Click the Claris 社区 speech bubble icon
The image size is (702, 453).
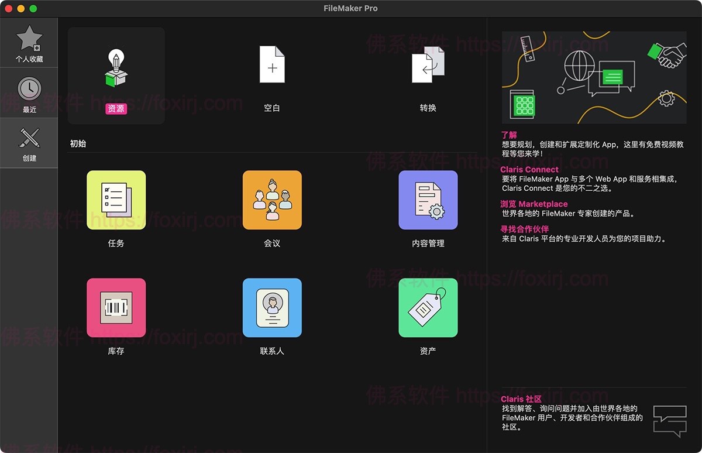click(670, 420)
